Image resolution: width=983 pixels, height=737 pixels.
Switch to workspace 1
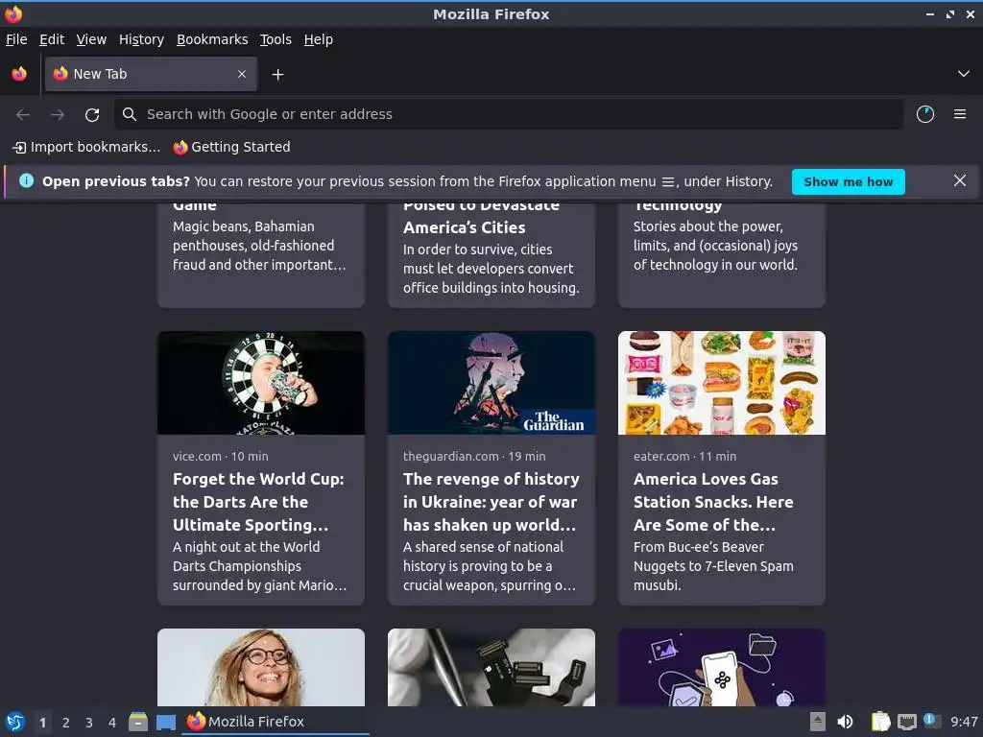42,723
